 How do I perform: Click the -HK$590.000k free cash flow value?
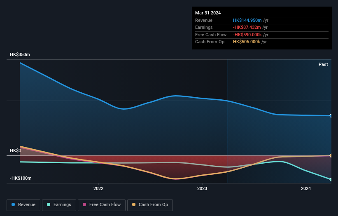coord(247,35)
